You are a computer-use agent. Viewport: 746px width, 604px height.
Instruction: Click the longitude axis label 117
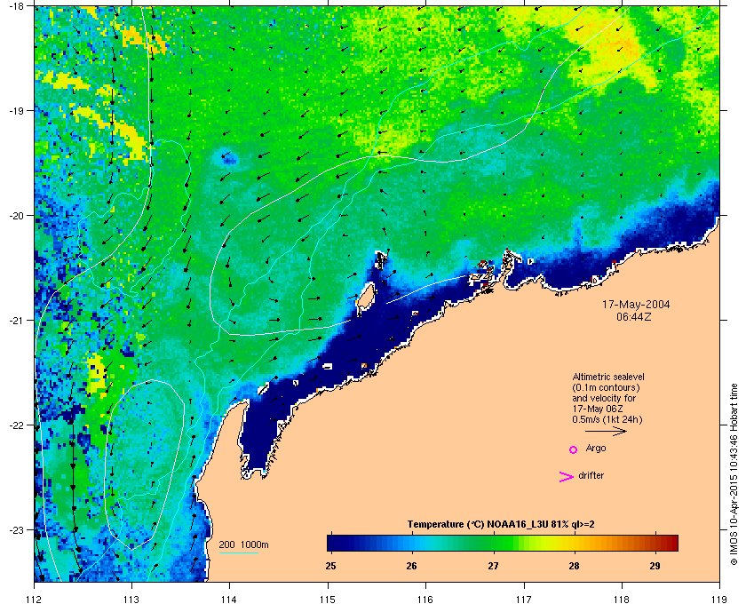524,599
